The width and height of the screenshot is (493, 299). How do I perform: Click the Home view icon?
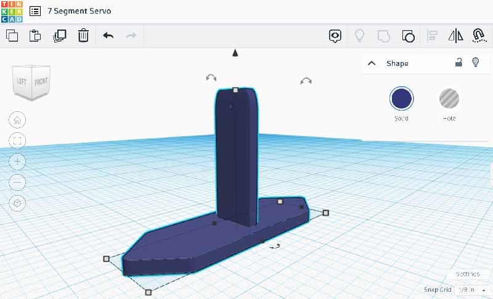click(18, 120)
